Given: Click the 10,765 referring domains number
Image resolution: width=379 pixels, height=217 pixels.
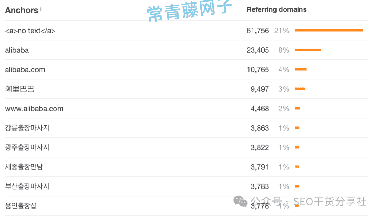Looking at the screenshot, I should (x=258, y=70).
